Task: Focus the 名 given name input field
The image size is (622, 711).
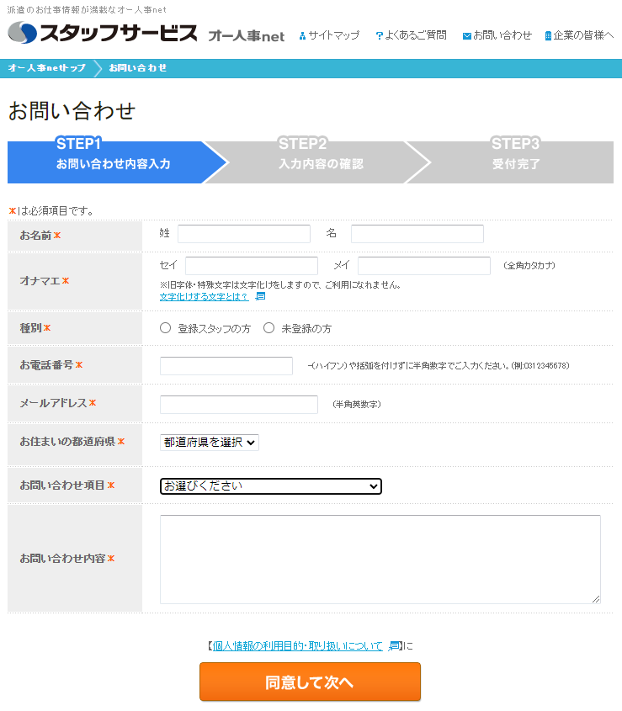Action: [417, 234]
